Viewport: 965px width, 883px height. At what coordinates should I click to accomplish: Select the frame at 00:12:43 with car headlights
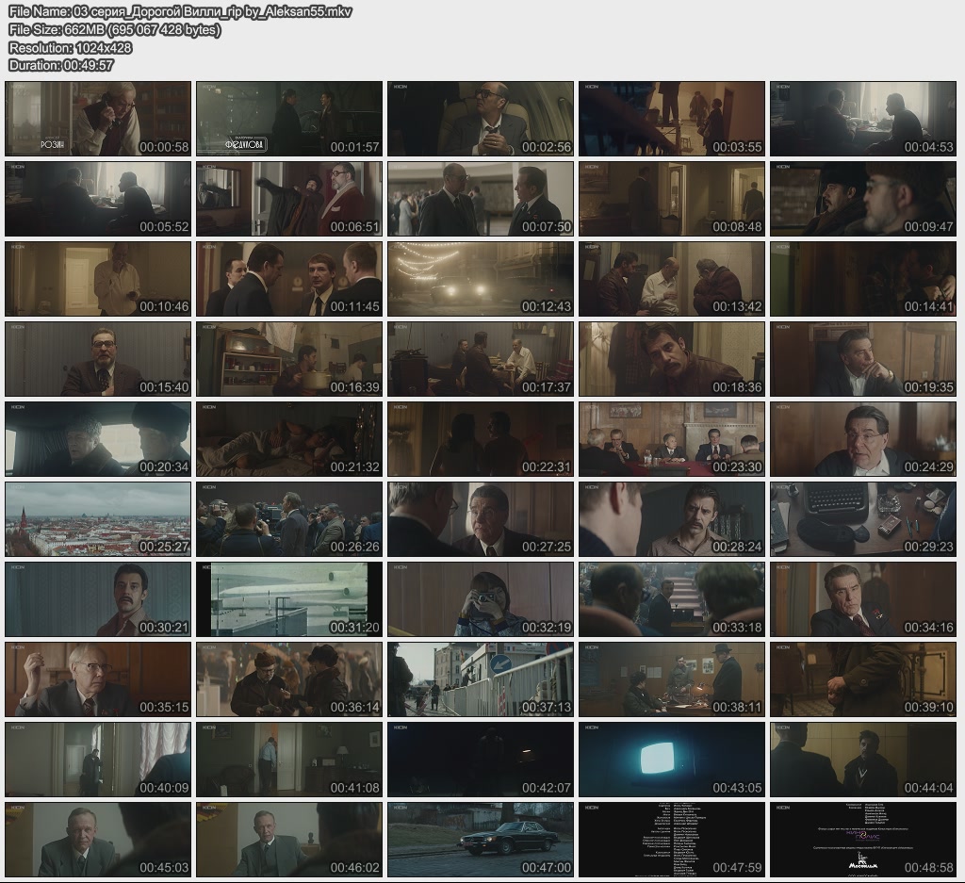coord(480,279)
